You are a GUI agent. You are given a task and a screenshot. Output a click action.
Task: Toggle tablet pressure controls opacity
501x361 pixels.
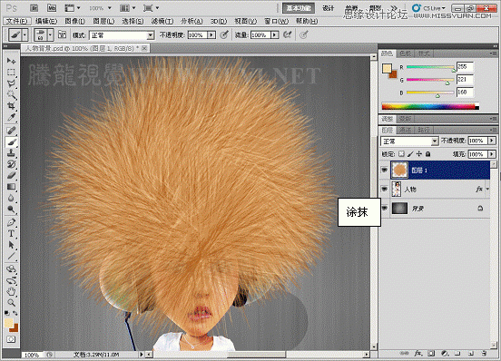[224, 34]
